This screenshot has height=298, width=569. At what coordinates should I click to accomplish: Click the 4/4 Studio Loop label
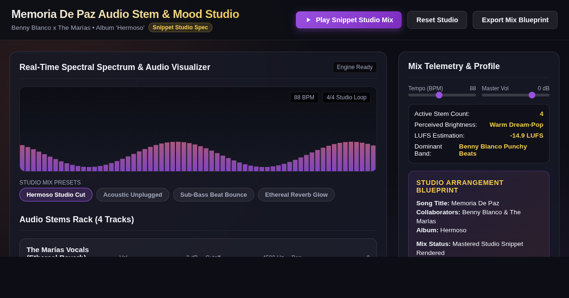[x=347, y=97]
